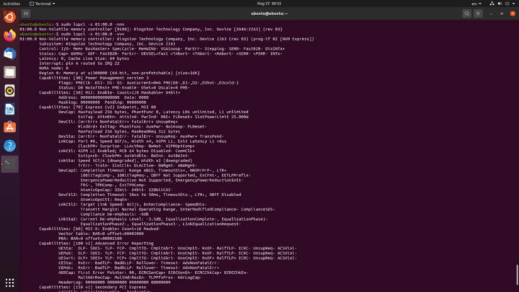Open the terminal hamburger menu
Image resolution: width=519 pixels, height=292 pixels.
[x=478, y=14]
